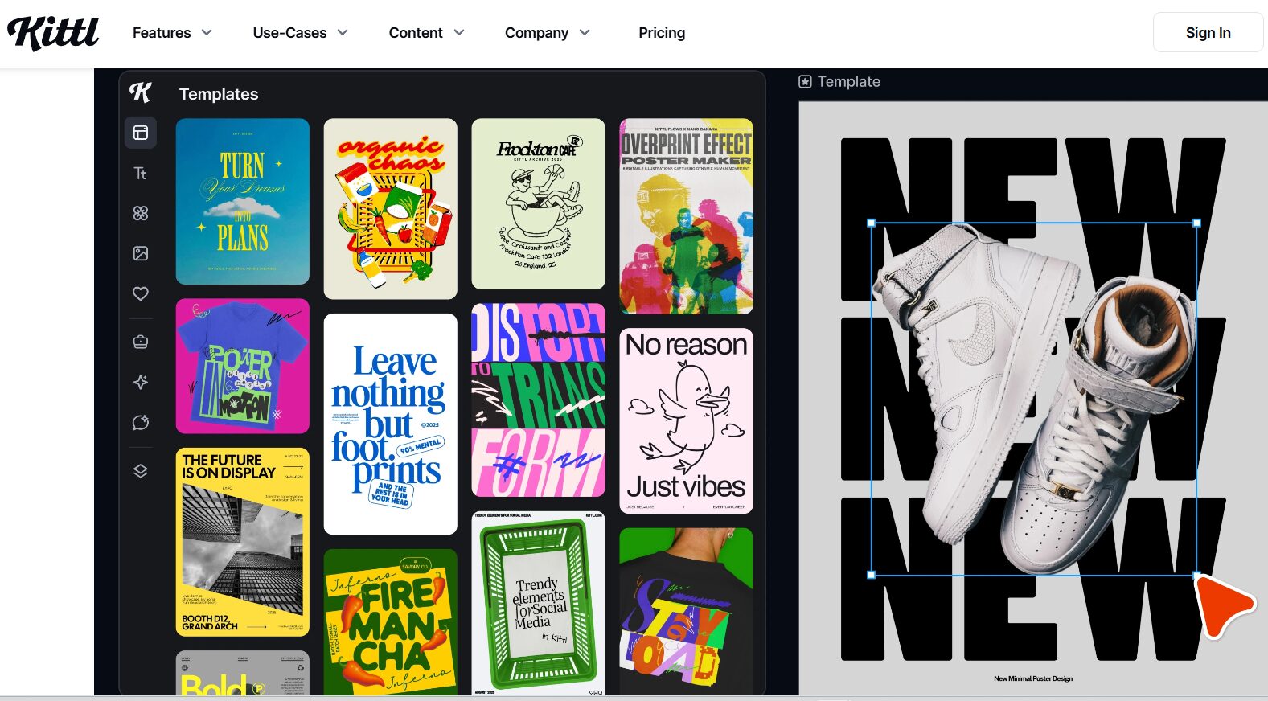Open the briefcase Brand Kit icon
Image resolution: width=1268 pixels, height=701 pixels.
coord(141,342)
